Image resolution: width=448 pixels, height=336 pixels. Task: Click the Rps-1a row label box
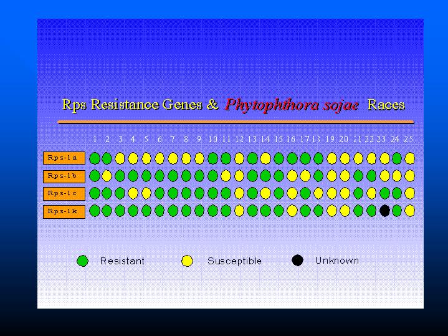(x=64, y=158)
